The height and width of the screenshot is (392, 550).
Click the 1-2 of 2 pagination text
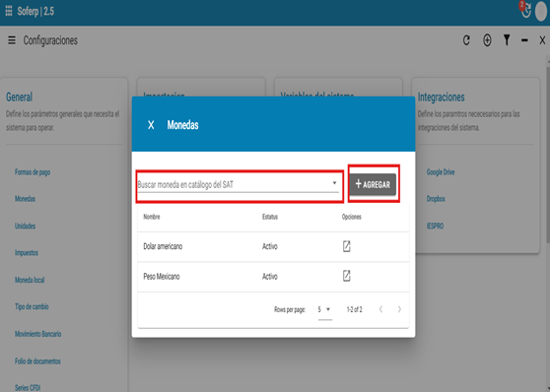pyautogui.click(x=354, y=309)
